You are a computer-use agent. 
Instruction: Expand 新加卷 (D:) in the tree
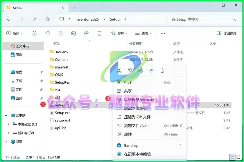8,133
